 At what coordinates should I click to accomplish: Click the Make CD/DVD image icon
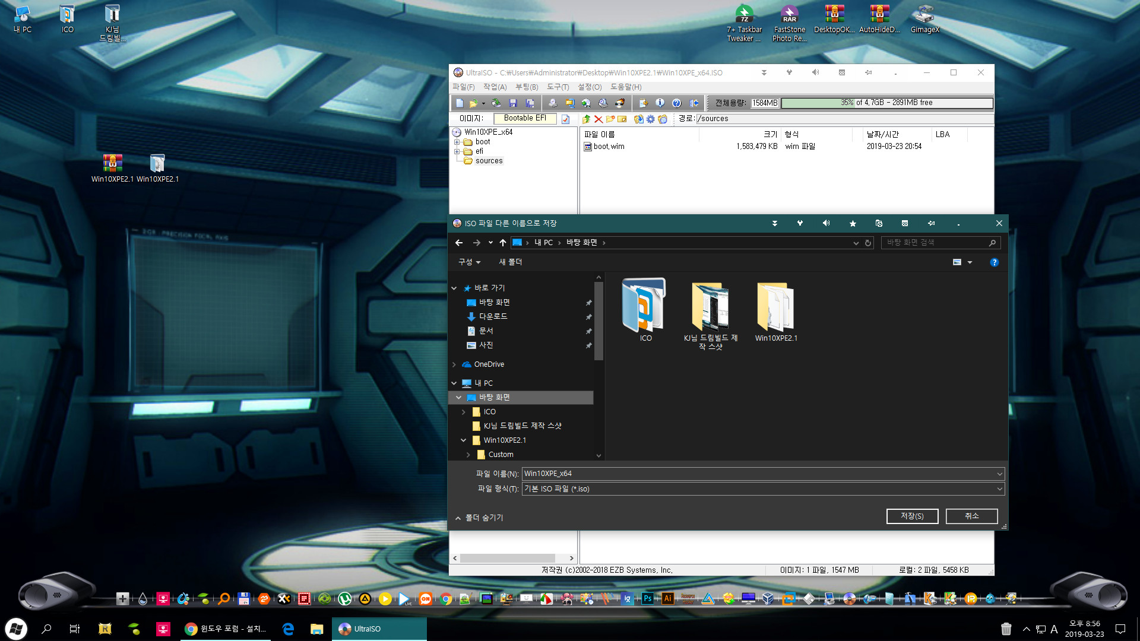[x=552, y=103]
